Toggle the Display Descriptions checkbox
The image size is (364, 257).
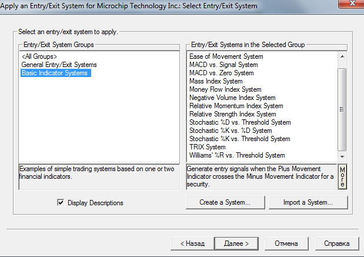point(61,203)
